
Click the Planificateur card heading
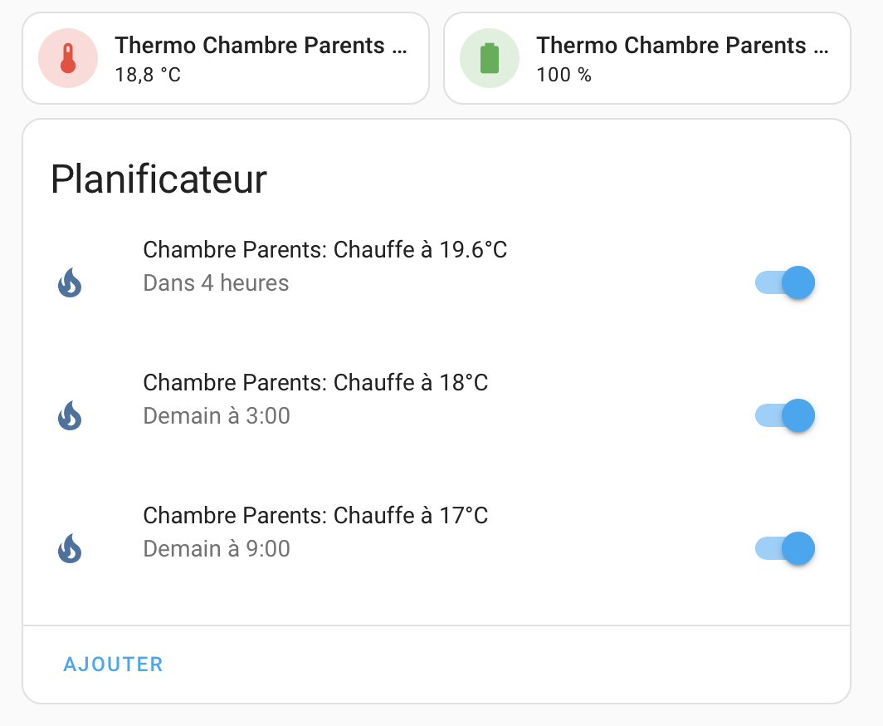[159, 179]
